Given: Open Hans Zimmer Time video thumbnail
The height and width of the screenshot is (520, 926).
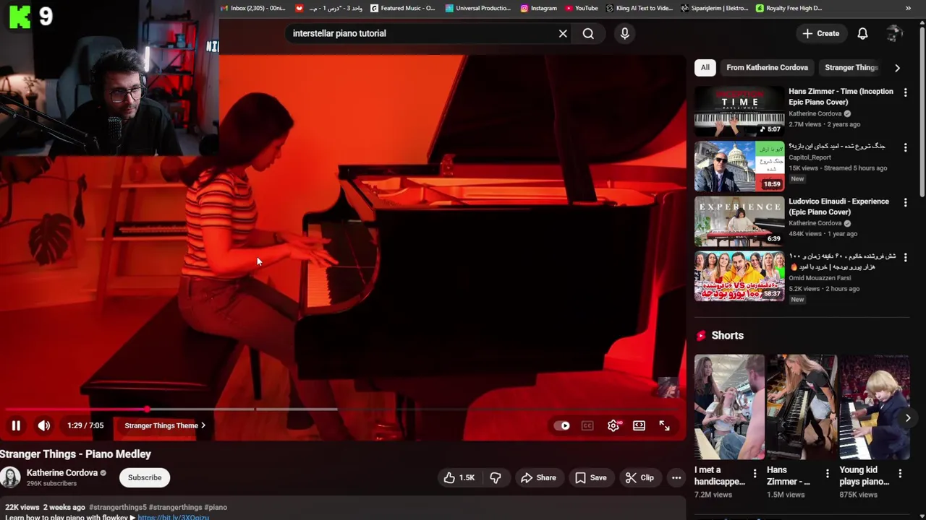Looking at the screenshot, I should point(739,110).
